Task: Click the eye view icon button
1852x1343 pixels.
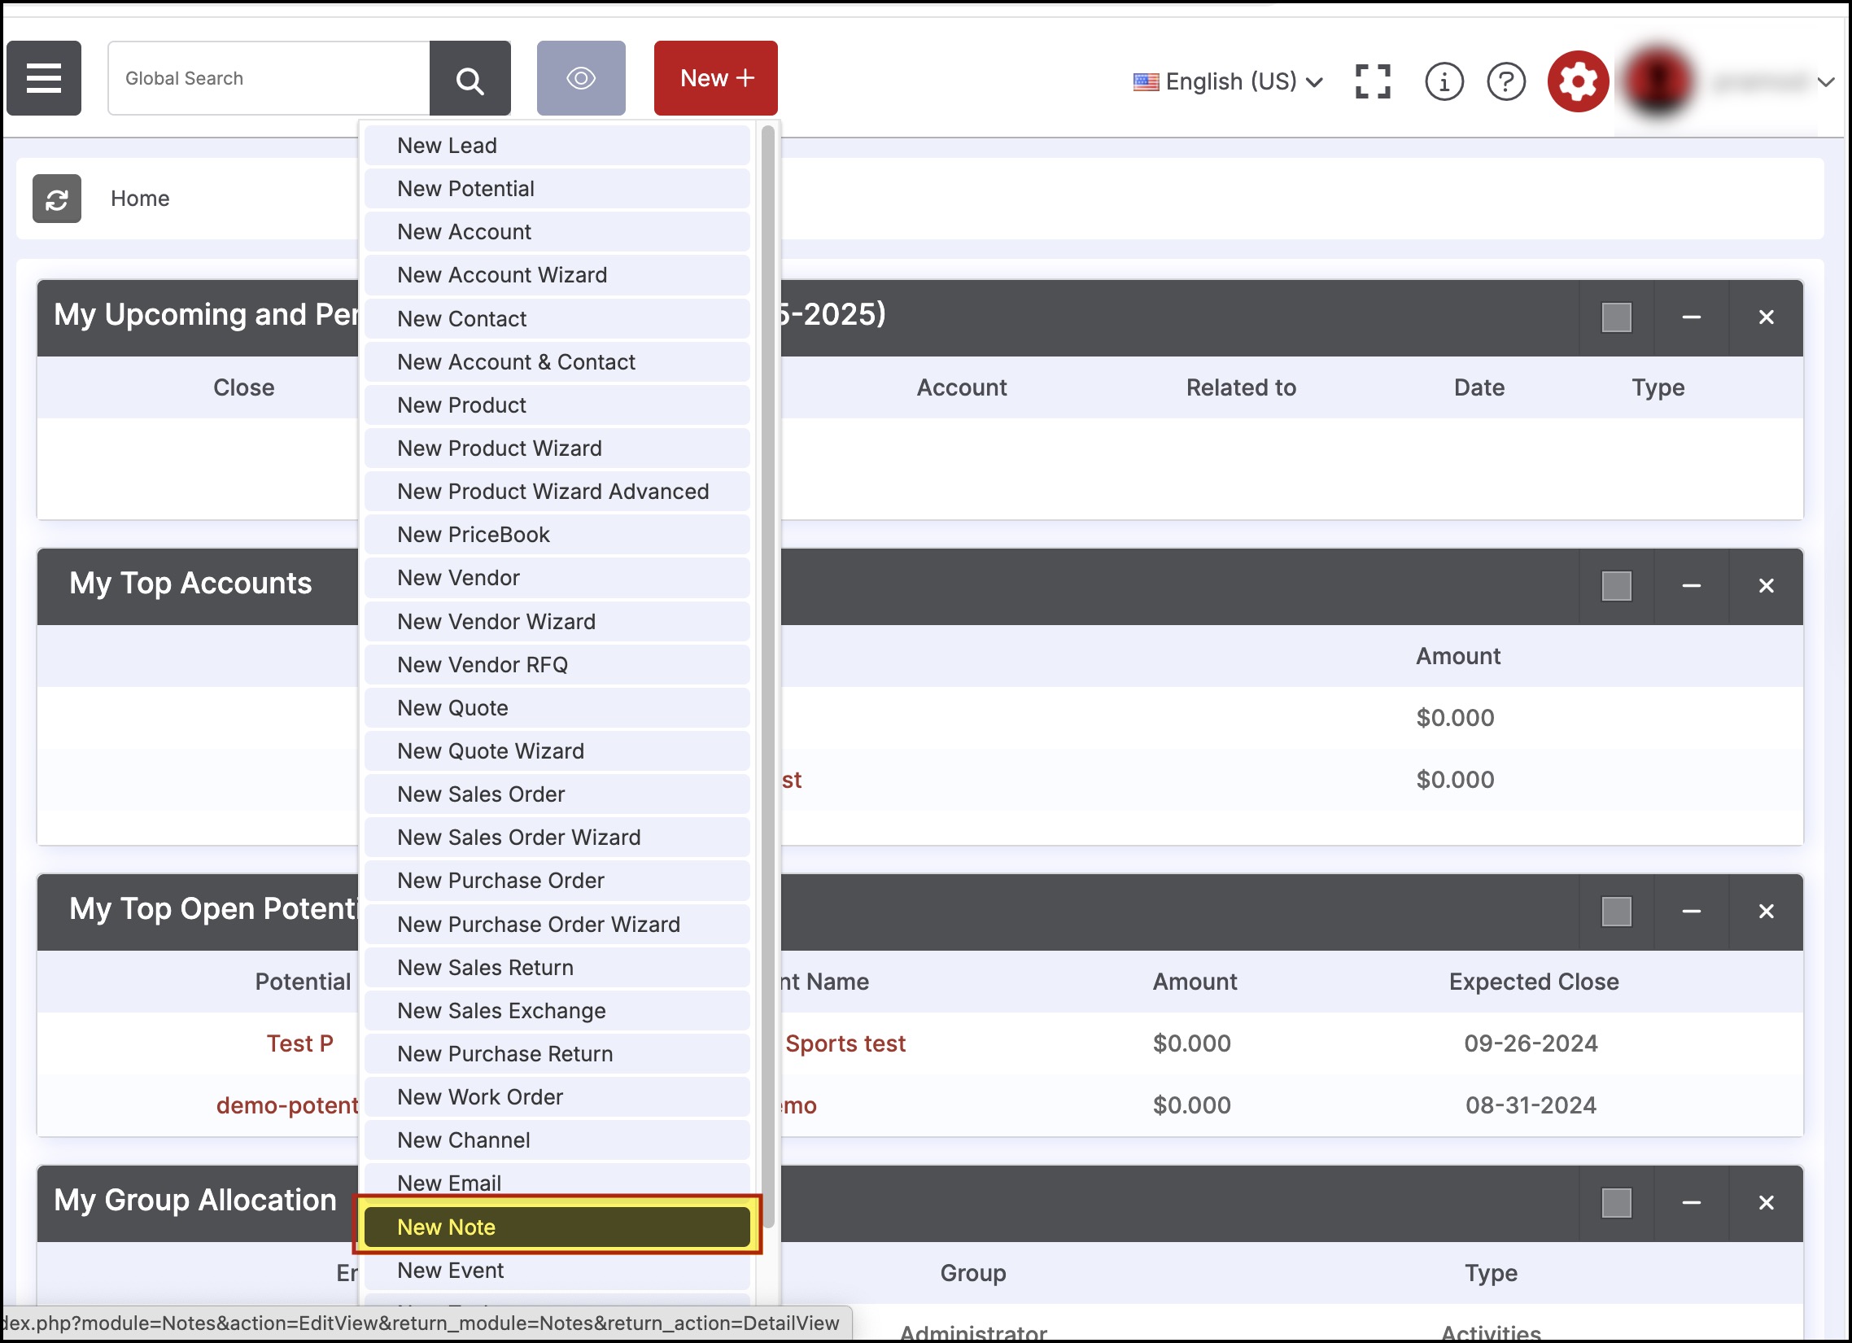Action: click(x=581, y=78)
